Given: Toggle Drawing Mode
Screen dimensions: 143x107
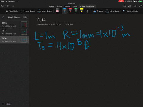Looking at the screenshot, I should [x=130, y=11].
